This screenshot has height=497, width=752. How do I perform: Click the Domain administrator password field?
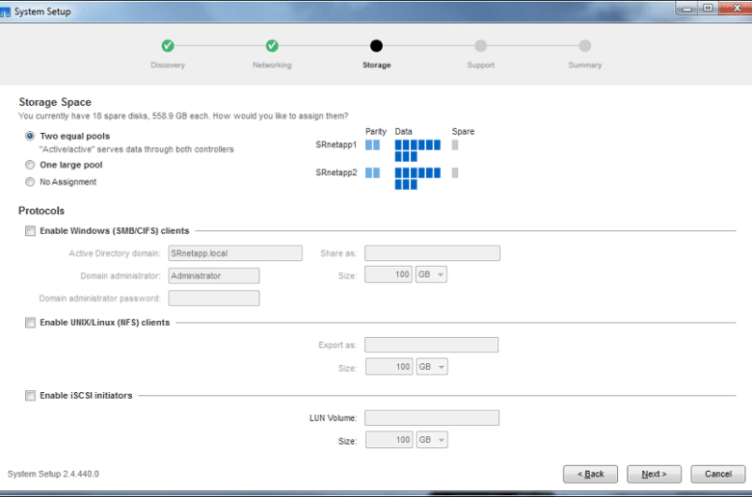click(214, 299)
